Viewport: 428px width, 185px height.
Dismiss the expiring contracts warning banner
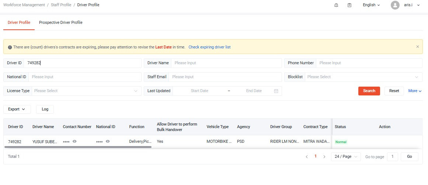coord(418,47)
